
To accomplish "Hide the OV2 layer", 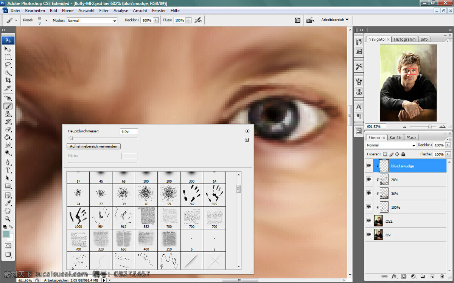I will coord(368,221).
